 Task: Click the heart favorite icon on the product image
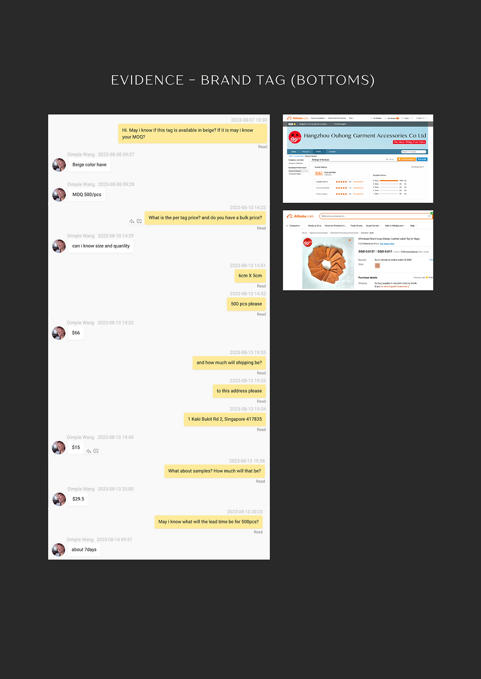pyautogui.click(x=350, y=241)
